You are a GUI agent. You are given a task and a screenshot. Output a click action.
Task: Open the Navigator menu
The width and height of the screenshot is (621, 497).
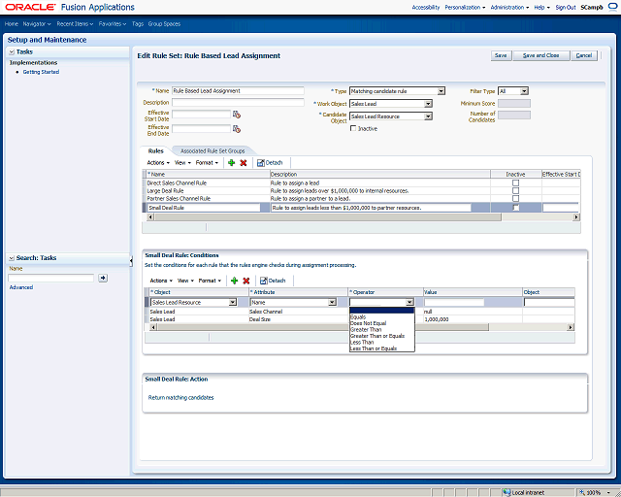(37, 23)
